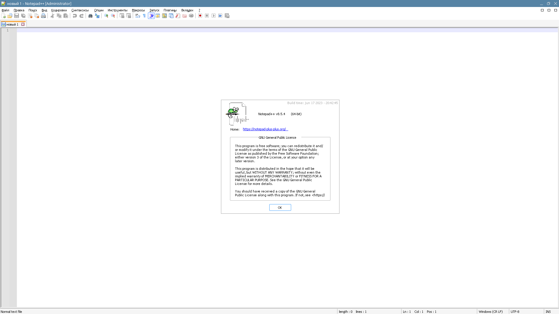Viewport: 559px width, 314px height.
Task: Save the current file via toolbar
Action: 17,16
